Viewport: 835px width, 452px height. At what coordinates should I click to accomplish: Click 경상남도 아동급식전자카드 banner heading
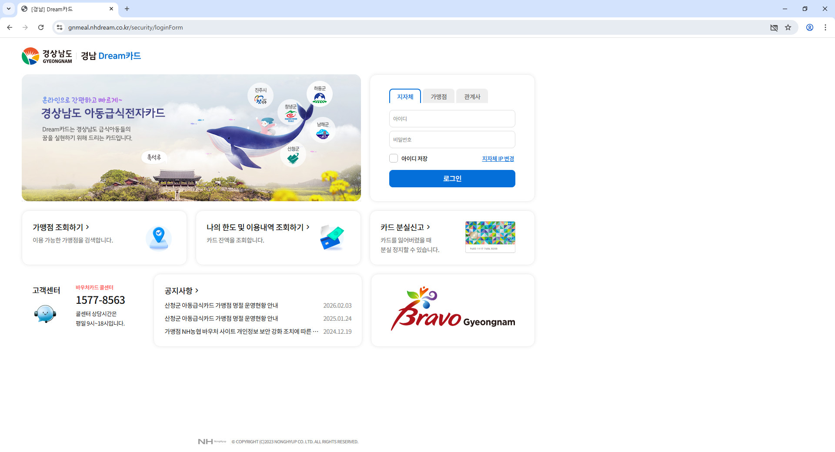[103, 113]
